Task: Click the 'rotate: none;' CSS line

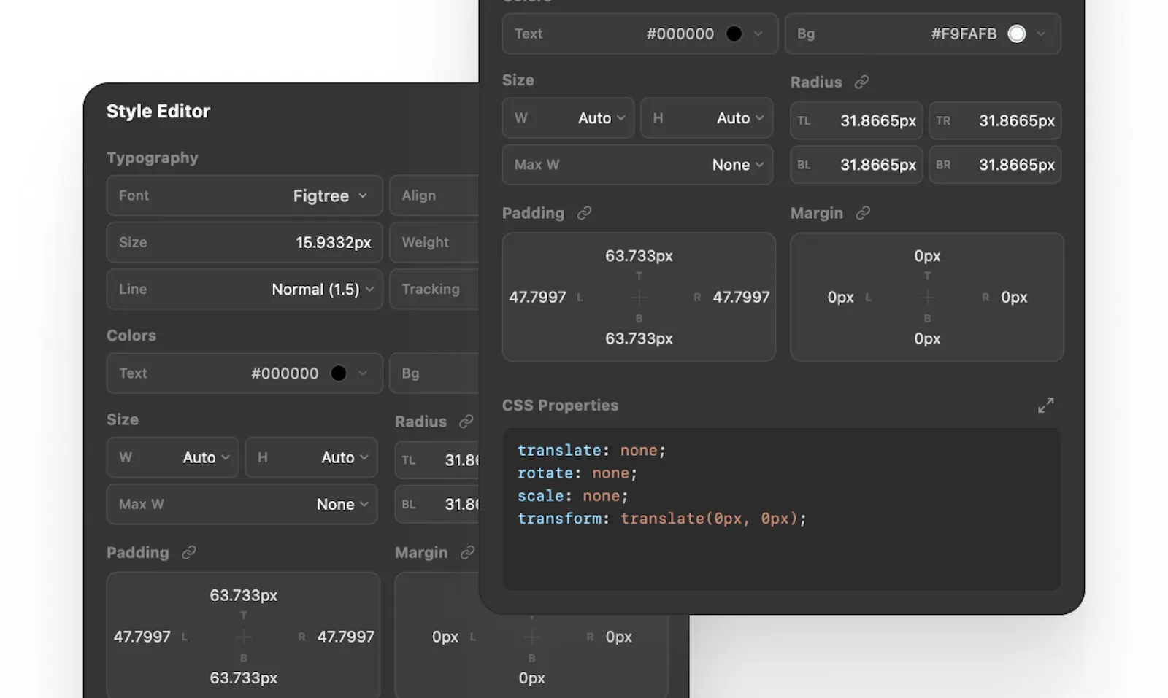Action: pyautogui.click(x=577, y=473)
